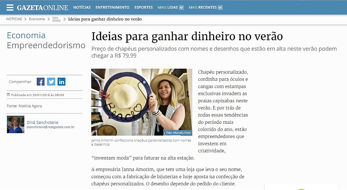Viewport: 347px width, 190px height.
Task: Open the Entretenimento menu item
Action: click(x=112, y=7)
